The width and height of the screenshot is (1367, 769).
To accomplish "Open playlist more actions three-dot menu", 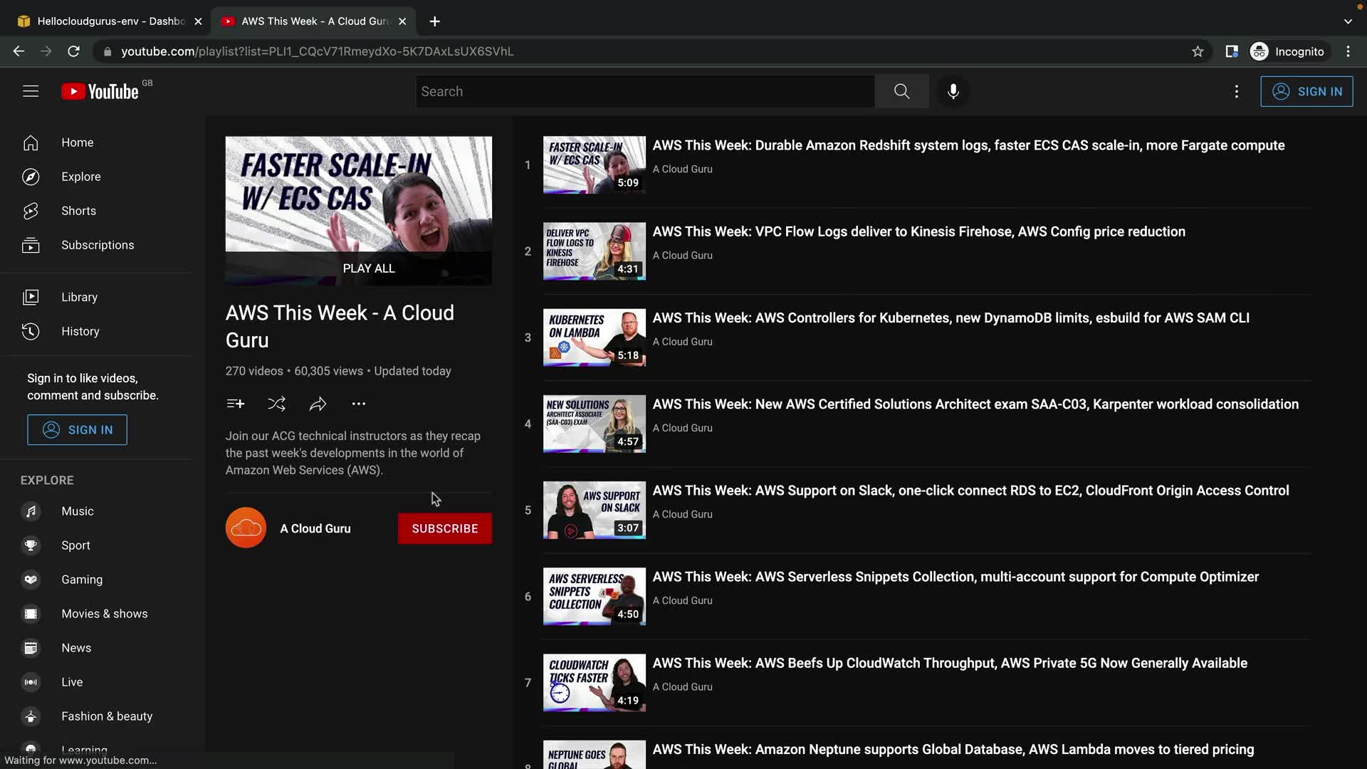I will 359,404.
